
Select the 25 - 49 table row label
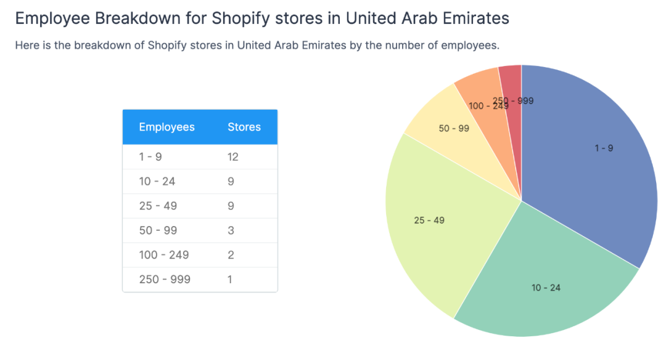click(158, 206)
